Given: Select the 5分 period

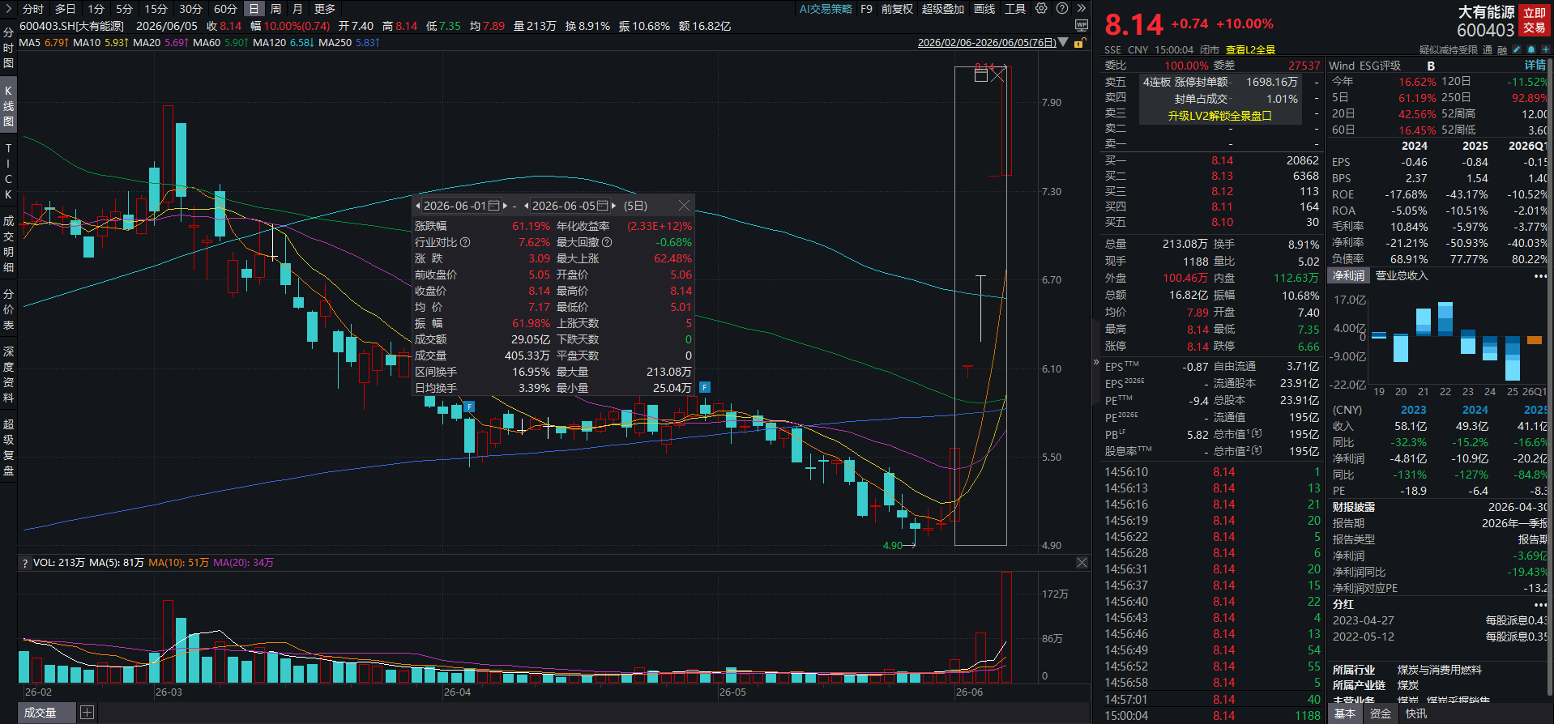Looking at the screenshot, I should (124, 9).
